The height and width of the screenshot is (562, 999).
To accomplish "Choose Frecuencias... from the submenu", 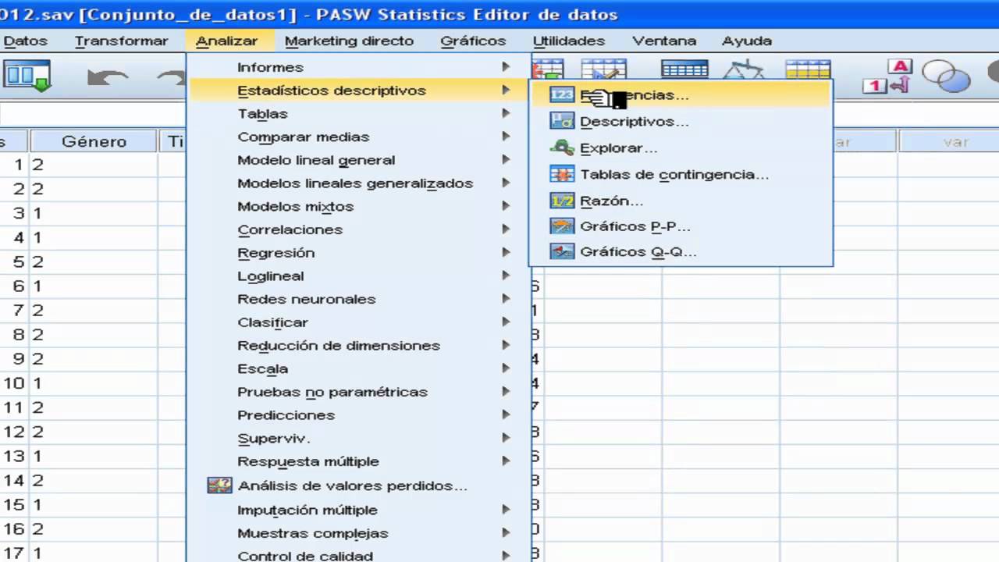I will coord(681,95).
